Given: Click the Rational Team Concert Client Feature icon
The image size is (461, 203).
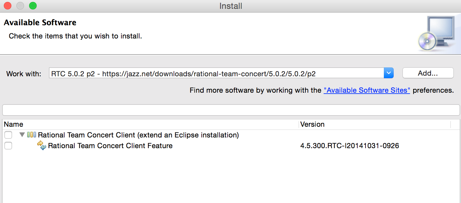Looking at the screenshot, I should pos(42,145).
